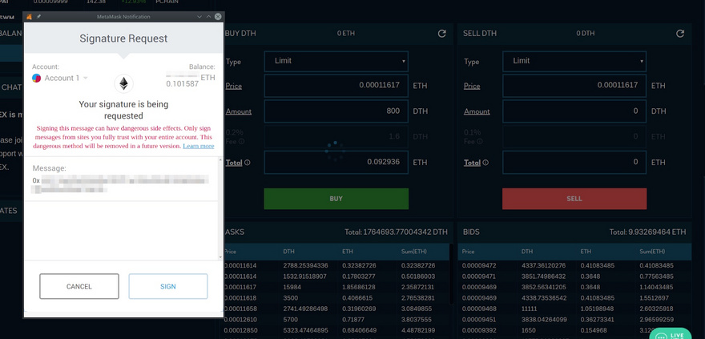Viewport: 705px width, 339px height.
Task: Click CANCEL in the signature request
Action: tap(79, 286)
